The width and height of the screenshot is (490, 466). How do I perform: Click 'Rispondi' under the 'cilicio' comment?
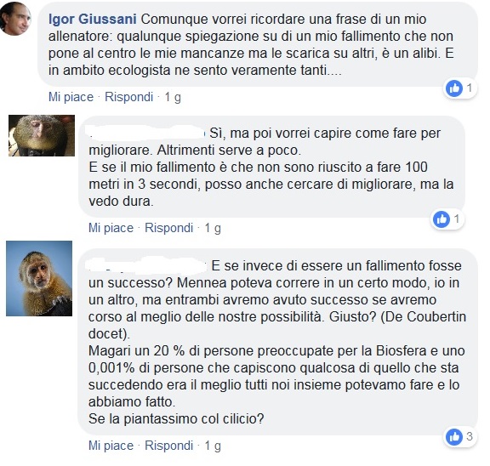[168, 446]
